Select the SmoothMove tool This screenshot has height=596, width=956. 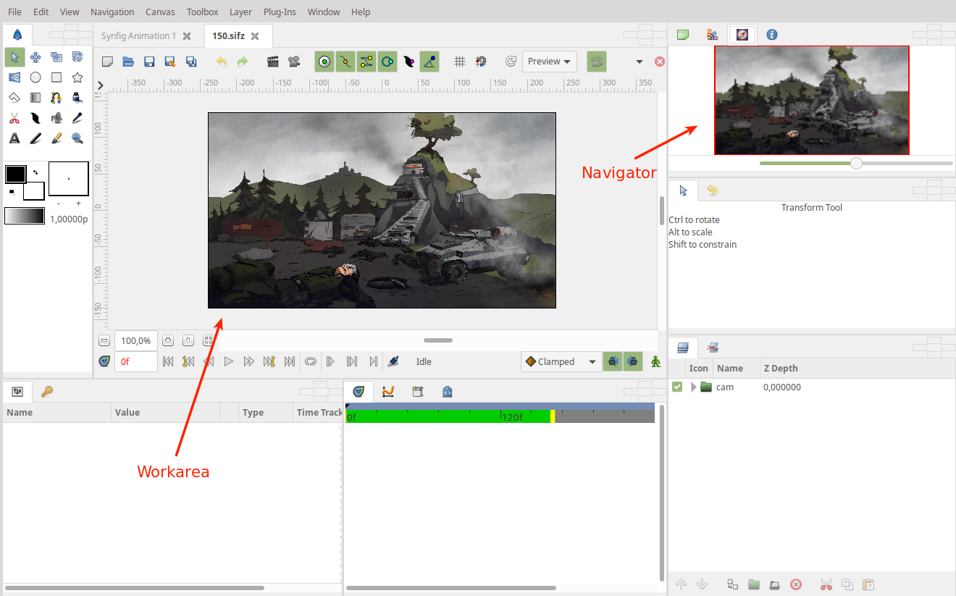click(x=35, y=56)
